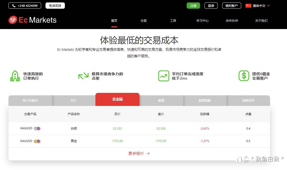Open the 合作伙伴 partners menu
Image resolution: width=287 pixels, height=170 pixels.
(232, 21)
